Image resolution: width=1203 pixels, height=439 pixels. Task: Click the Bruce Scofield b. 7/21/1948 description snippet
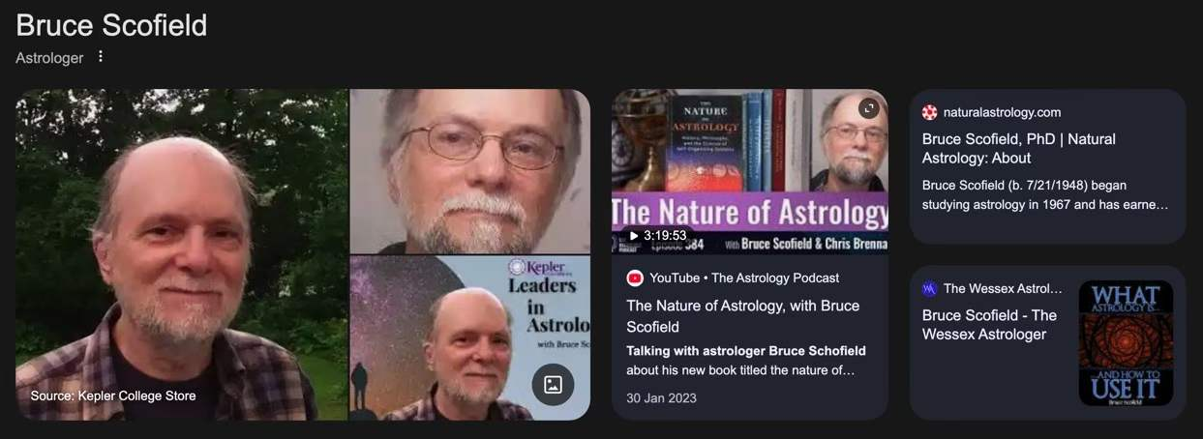(x=1045, y=194)
